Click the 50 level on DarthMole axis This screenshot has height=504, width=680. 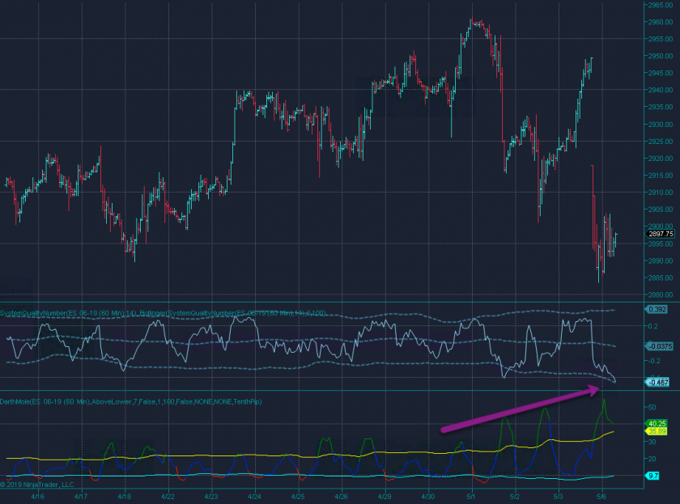click(652, 409)
